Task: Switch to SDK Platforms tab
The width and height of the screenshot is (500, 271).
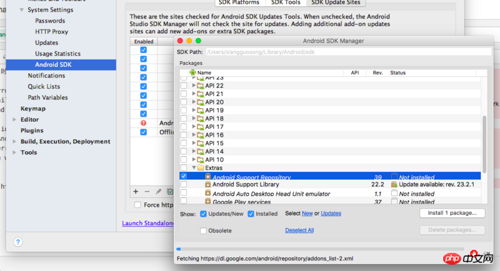Action: pyautogui.click(x=239, y=2)
